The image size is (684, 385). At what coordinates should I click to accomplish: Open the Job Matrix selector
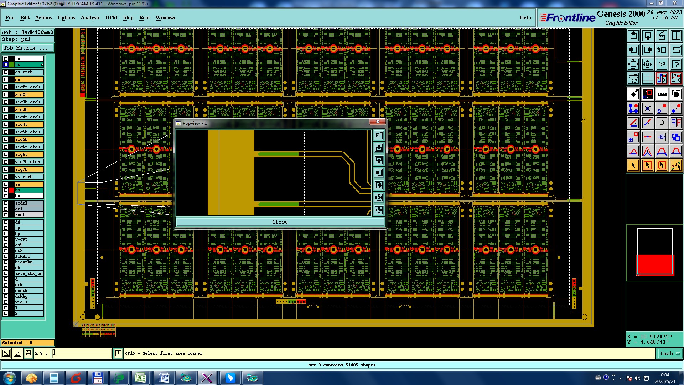pyautogui.click(x=28, y=48)
